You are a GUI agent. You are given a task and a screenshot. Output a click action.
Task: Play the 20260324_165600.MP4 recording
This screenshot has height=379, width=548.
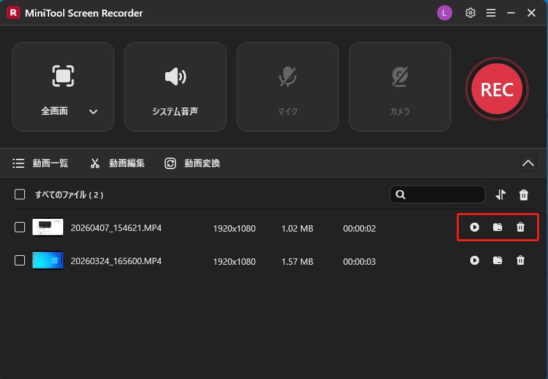tap(475, 260)
